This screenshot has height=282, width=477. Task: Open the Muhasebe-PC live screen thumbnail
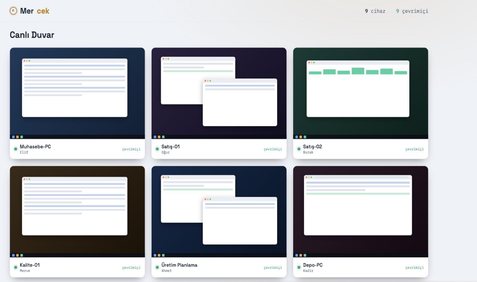pos(77,93)
